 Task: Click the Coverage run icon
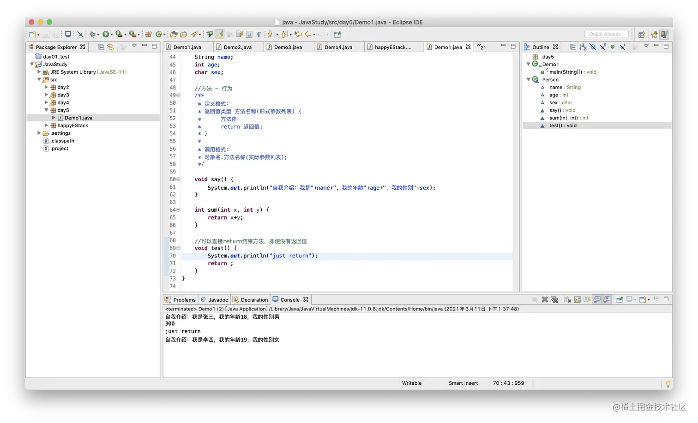point(119,34)
